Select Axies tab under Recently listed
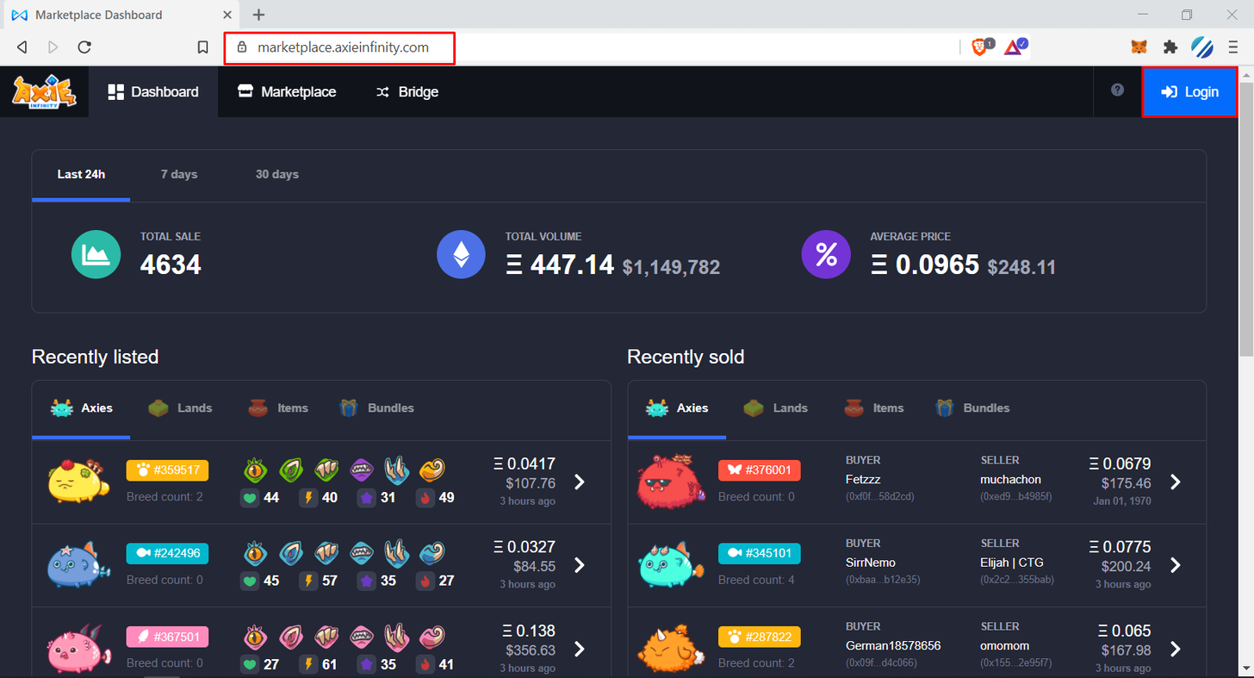Screen dimensions: 1254x678 click(x=81, y=407)
